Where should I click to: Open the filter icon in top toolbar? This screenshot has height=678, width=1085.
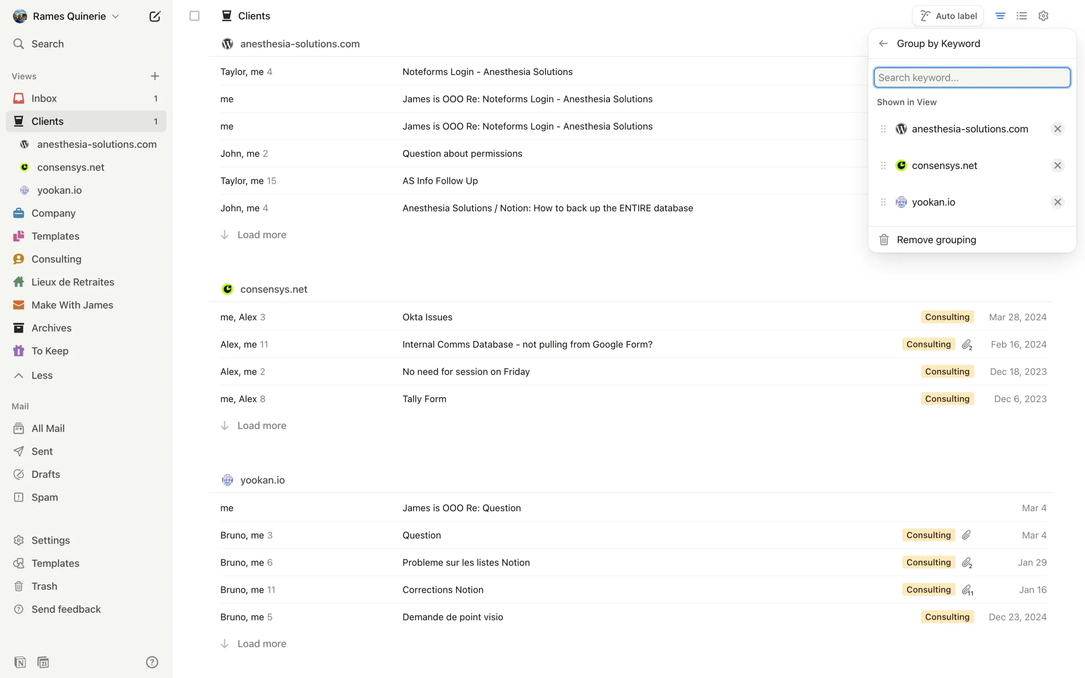pyautogui.click(x=1000, y=16)
